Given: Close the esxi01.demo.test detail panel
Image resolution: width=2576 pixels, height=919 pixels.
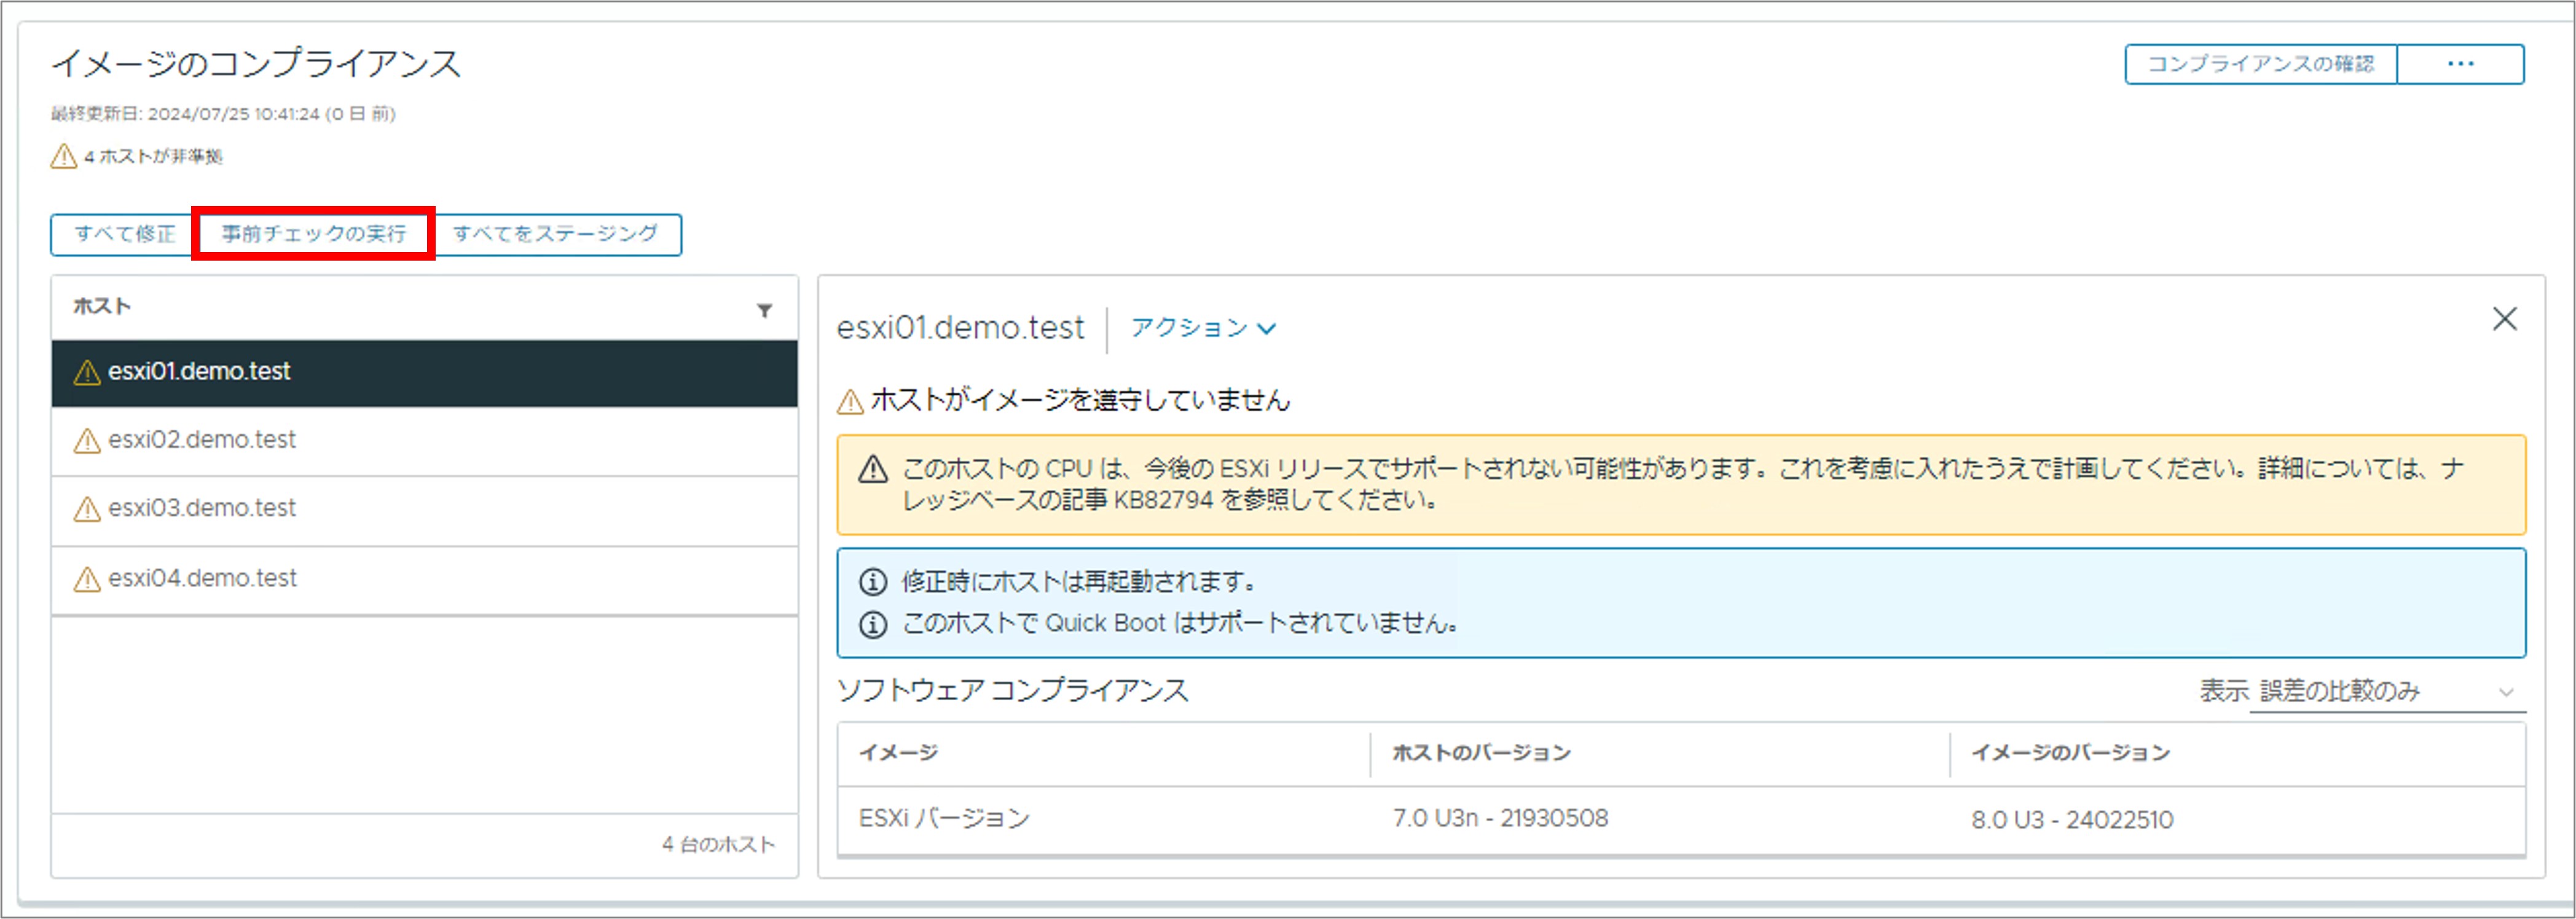Looking at the screenshot, I should pyautogui.click(x=2504, y=319).
